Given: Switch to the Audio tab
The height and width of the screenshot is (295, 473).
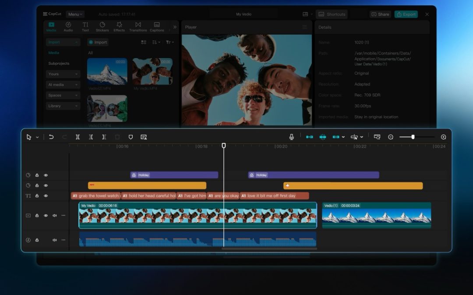Looking at the screenshot, I should 68,27.
